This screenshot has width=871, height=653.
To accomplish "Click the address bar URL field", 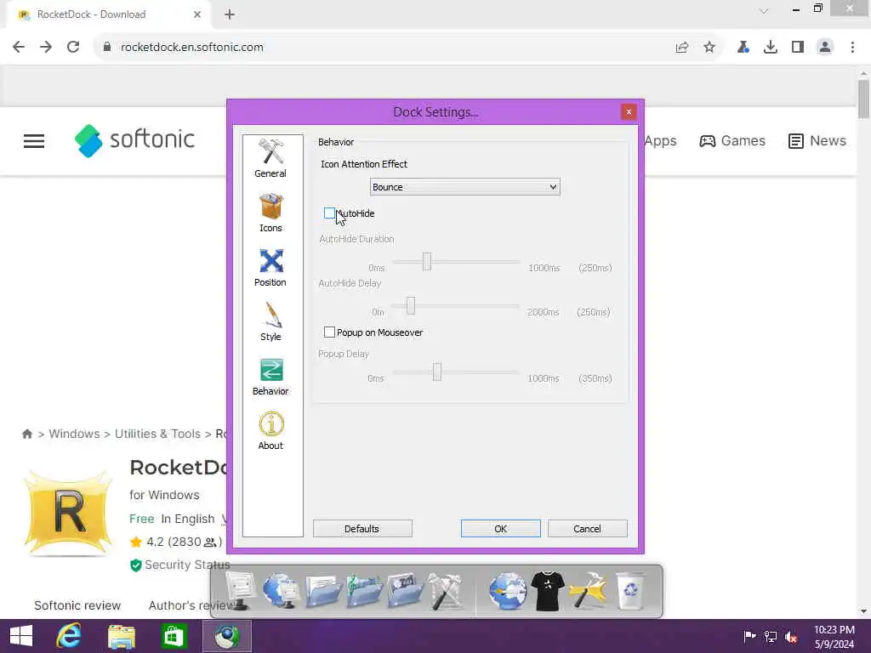I will (384, 48).
